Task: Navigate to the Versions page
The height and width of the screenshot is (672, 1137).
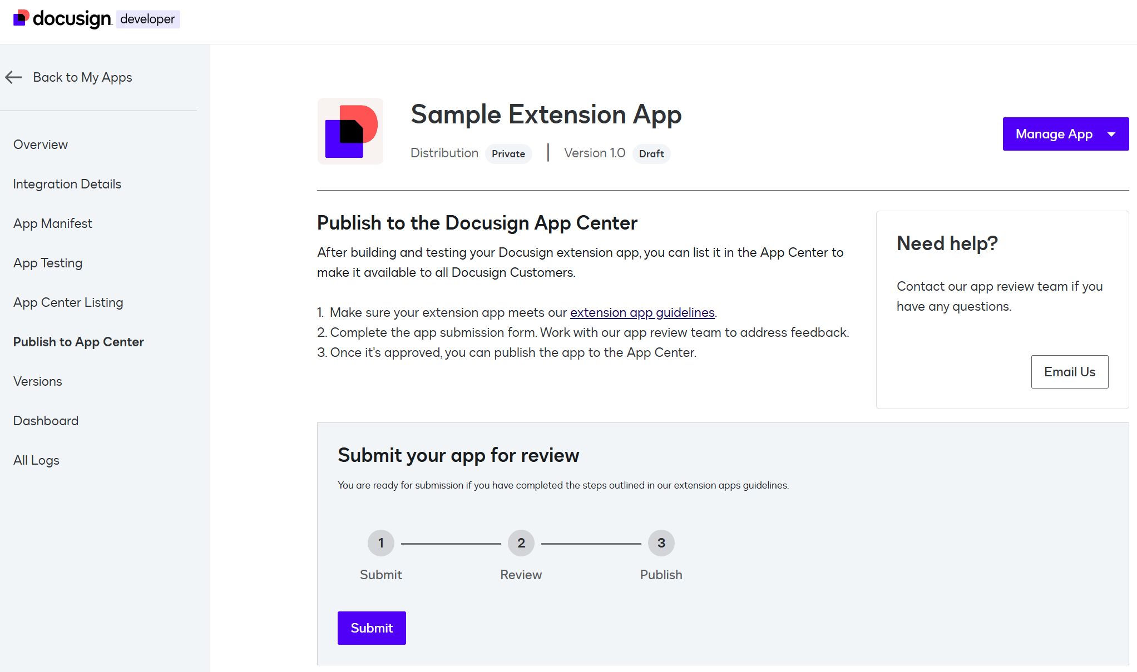Action: (37, 381)
